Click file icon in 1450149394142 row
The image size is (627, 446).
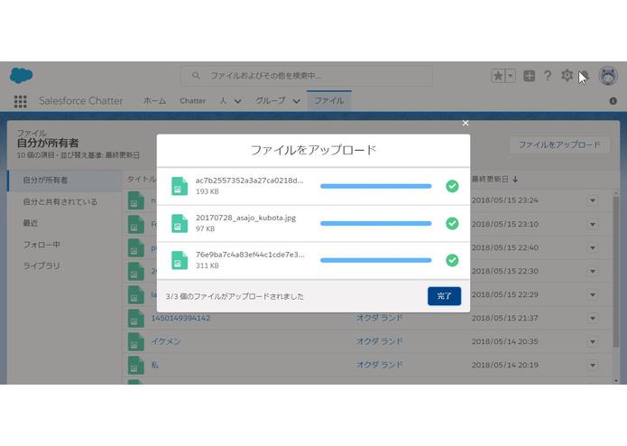pos(136,319)
